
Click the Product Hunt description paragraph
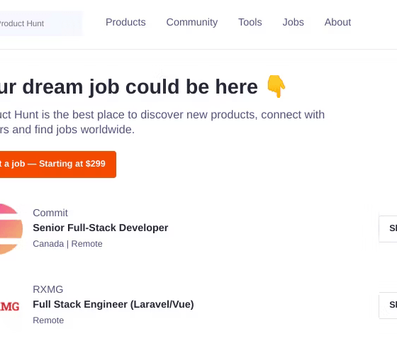162,122
